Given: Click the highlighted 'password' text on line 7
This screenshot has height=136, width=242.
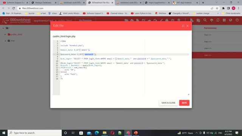Looking at the screenshot, I should click(89, 54).
